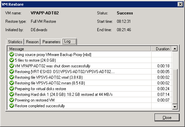This screenshot has width=185, height=127.
Task: Click the 'VM Restore' title bar text
Action: (13, 4)
